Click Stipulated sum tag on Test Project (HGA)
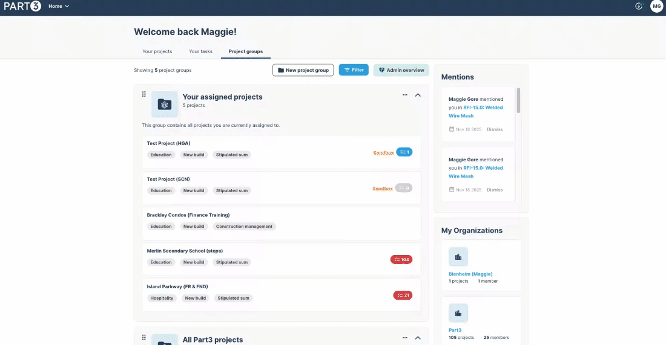The width and height of the screenshot is (666, 345). 232,155
